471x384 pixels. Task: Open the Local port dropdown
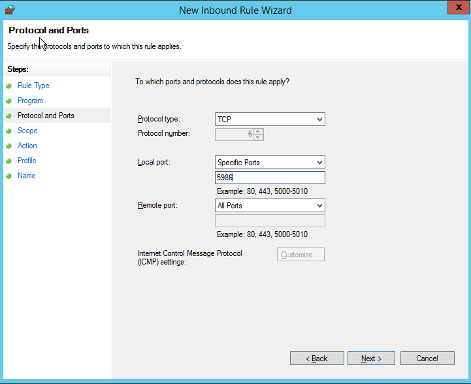click(270, 163)
